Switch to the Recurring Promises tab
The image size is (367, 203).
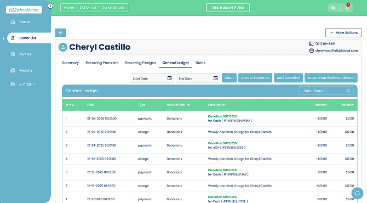tap(102, 63)
